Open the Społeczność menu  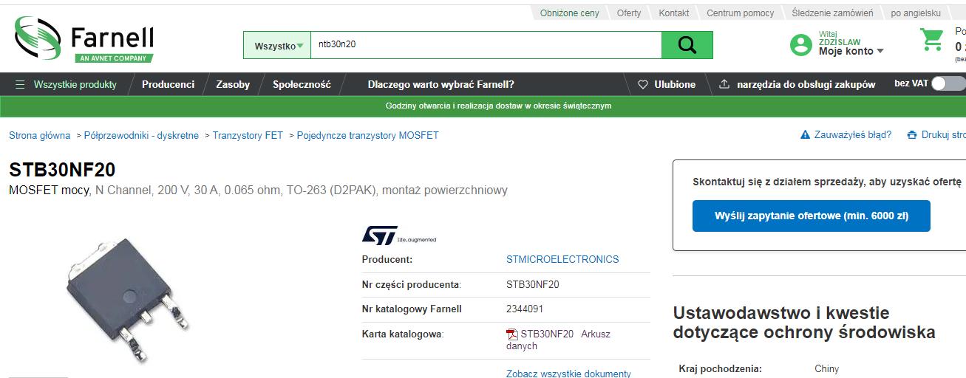tap(302, 84)
